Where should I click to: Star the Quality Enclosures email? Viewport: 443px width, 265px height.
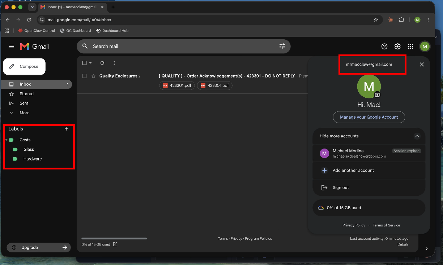(93, 76)
